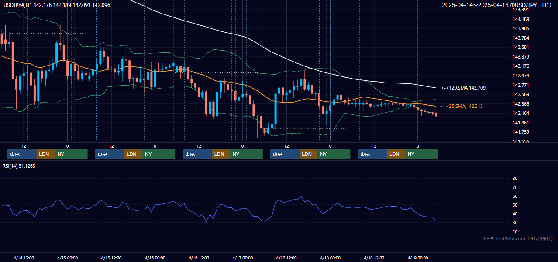
Task: Click price axis label 142.569
Action: tap(521, 95)
